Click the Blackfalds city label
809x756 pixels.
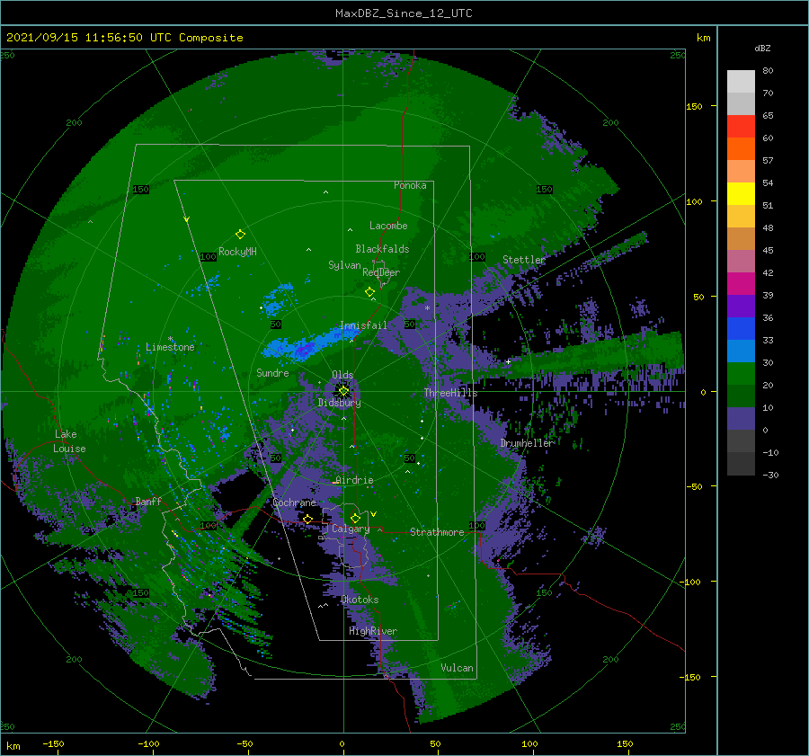[382, 249]
